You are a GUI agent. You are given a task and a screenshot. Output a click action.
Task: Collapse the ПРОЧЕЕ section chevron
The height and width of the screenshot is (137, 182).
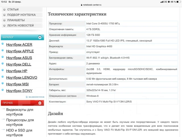point(40,103)
